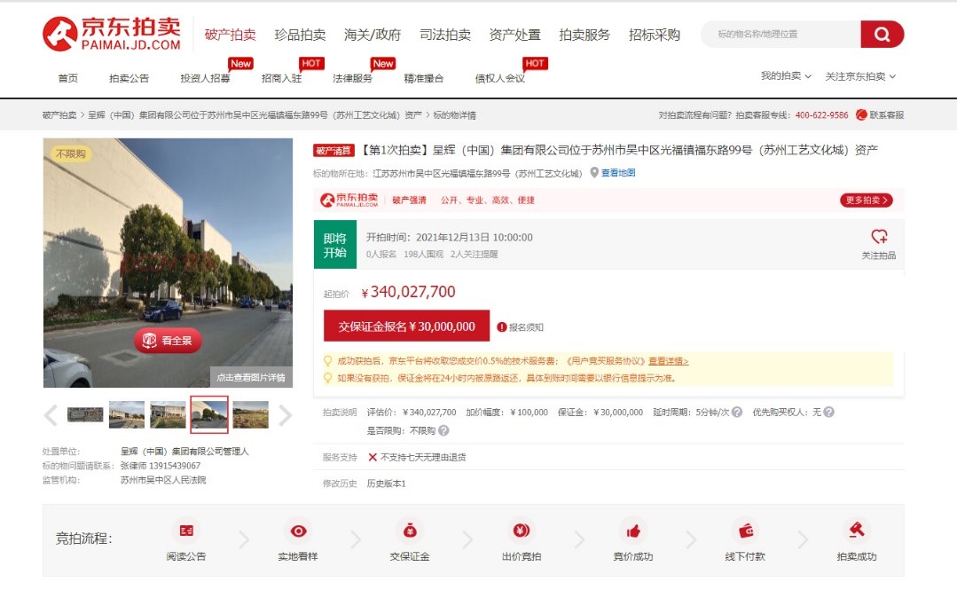Viewport: 957px width, 590px height.
Task: Click the 交保证金 deposit step icon
Action: [x=410, y=530]
